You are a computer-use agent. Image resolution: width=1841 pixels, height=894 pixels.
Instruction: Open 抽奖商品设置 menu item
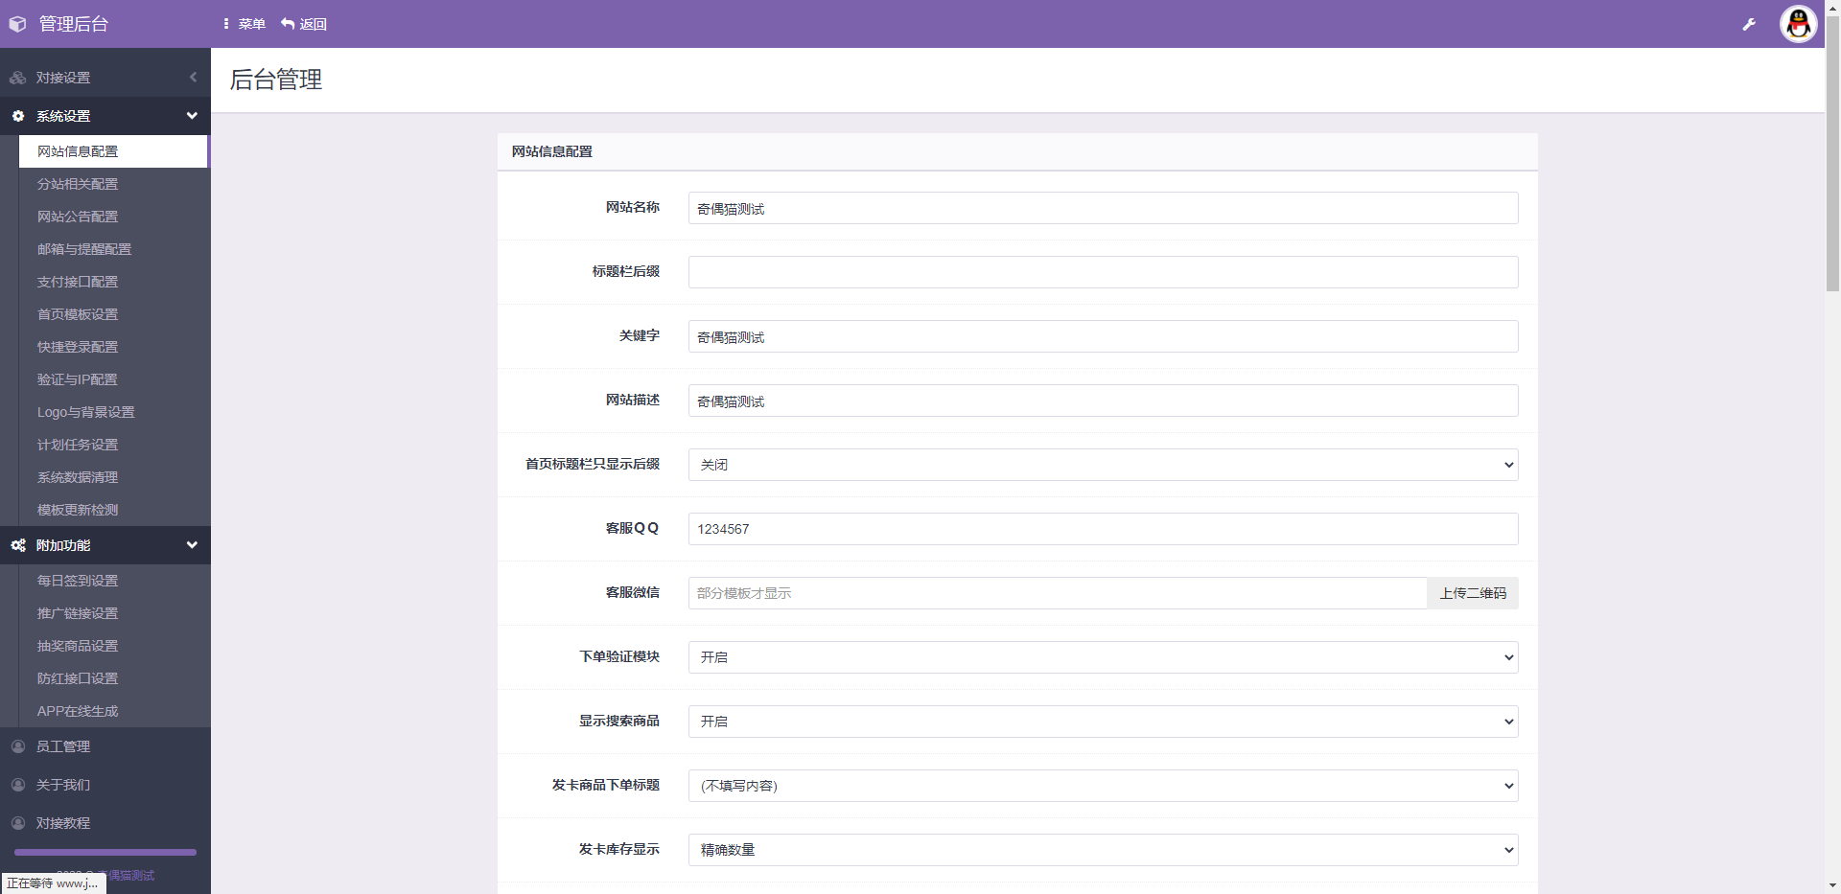(113, 646)
